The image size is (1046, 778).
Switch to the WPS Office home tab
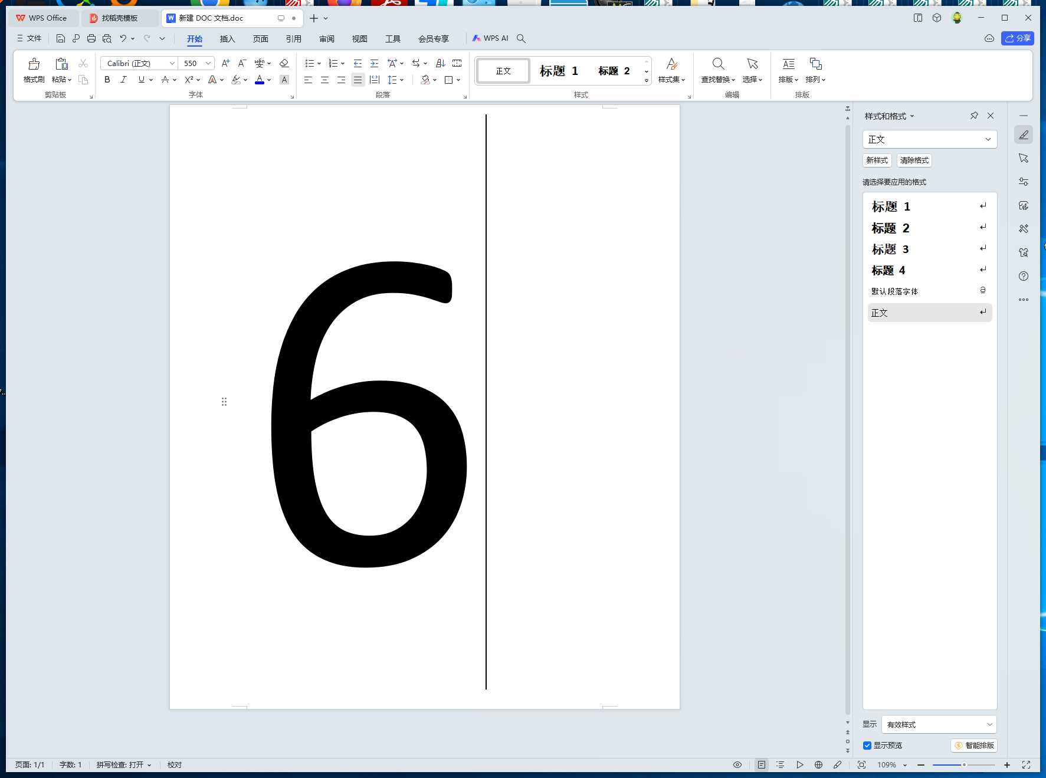click(x=42, y=18)
